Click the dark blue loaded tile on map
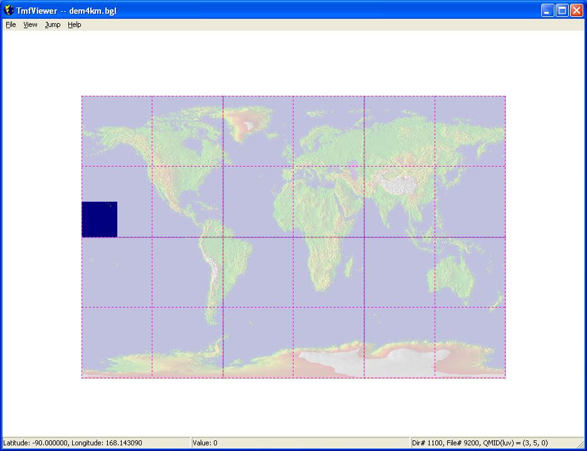587x451 pixels. [99, 219]
